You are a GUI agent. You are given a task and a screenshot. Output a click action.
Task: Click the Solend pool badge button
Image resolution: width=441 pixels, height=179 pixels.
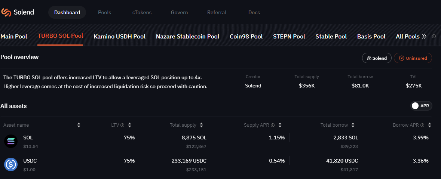[377, 58]
